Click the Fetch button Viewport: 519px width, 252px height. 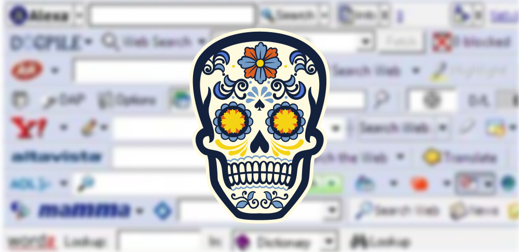tap(401, 42)
